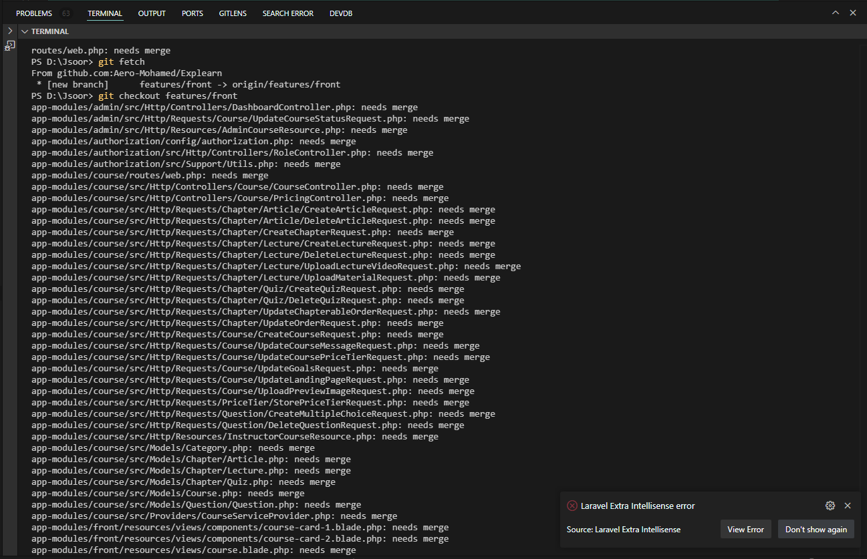This screenshot has height=559, width=867.
Task: Expand the side strip right-pointing chevron
Action: coord(10,31)
